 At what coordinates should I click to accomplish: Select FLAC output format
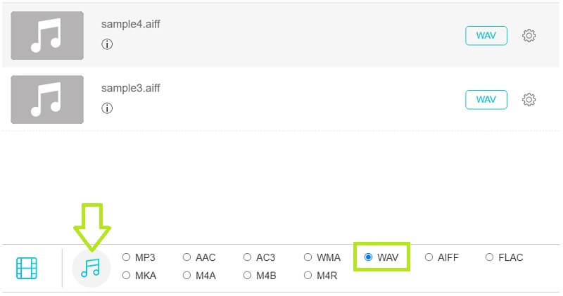(x=490, y=257)
